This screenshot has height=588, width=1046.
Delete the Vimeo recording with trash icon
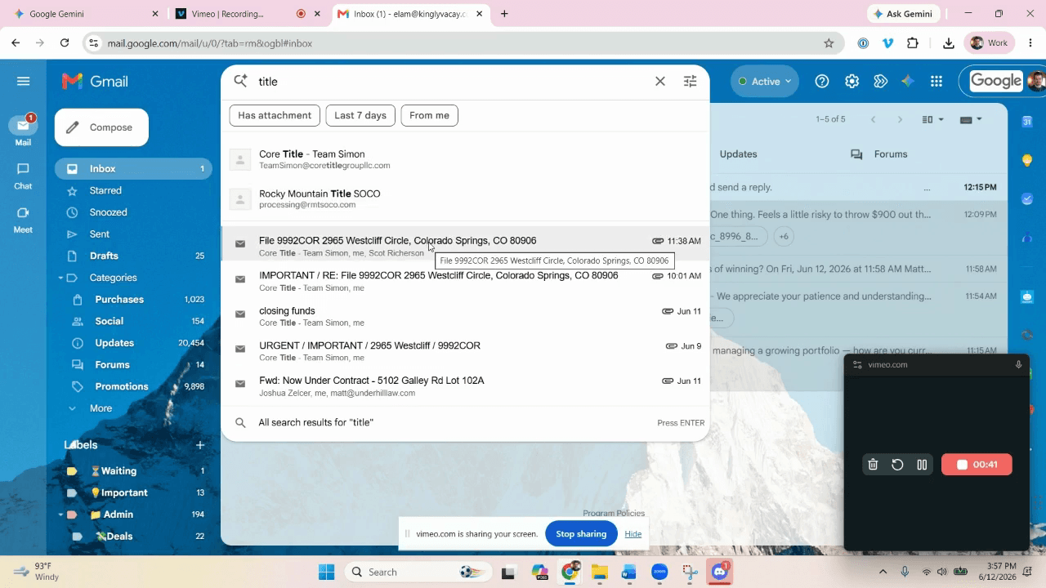pyautogui.click(x=873, y=465)
